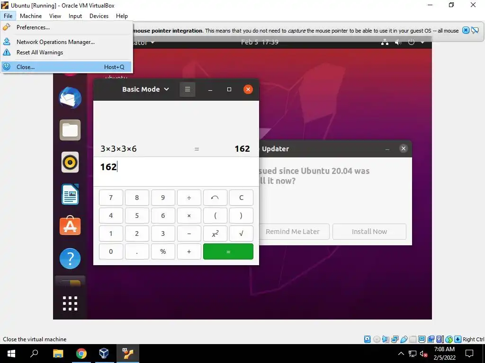Launch Rhythmbox speaker icon in dock

(x=70, y=162)
